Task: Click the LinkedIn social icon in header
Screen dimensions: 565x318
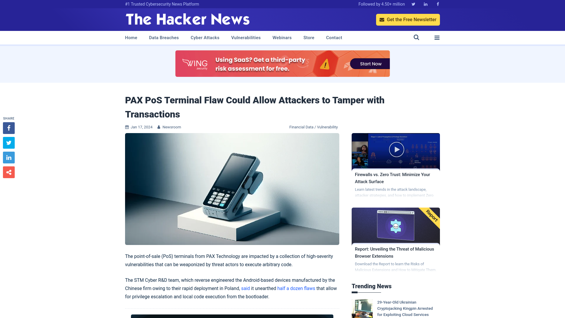Action: [x=425, y=4]
